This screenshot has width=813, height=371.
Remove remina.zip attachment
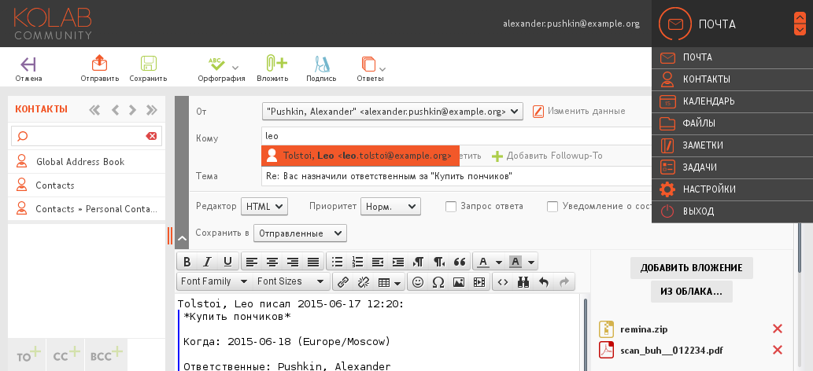(x=778, y=329)
